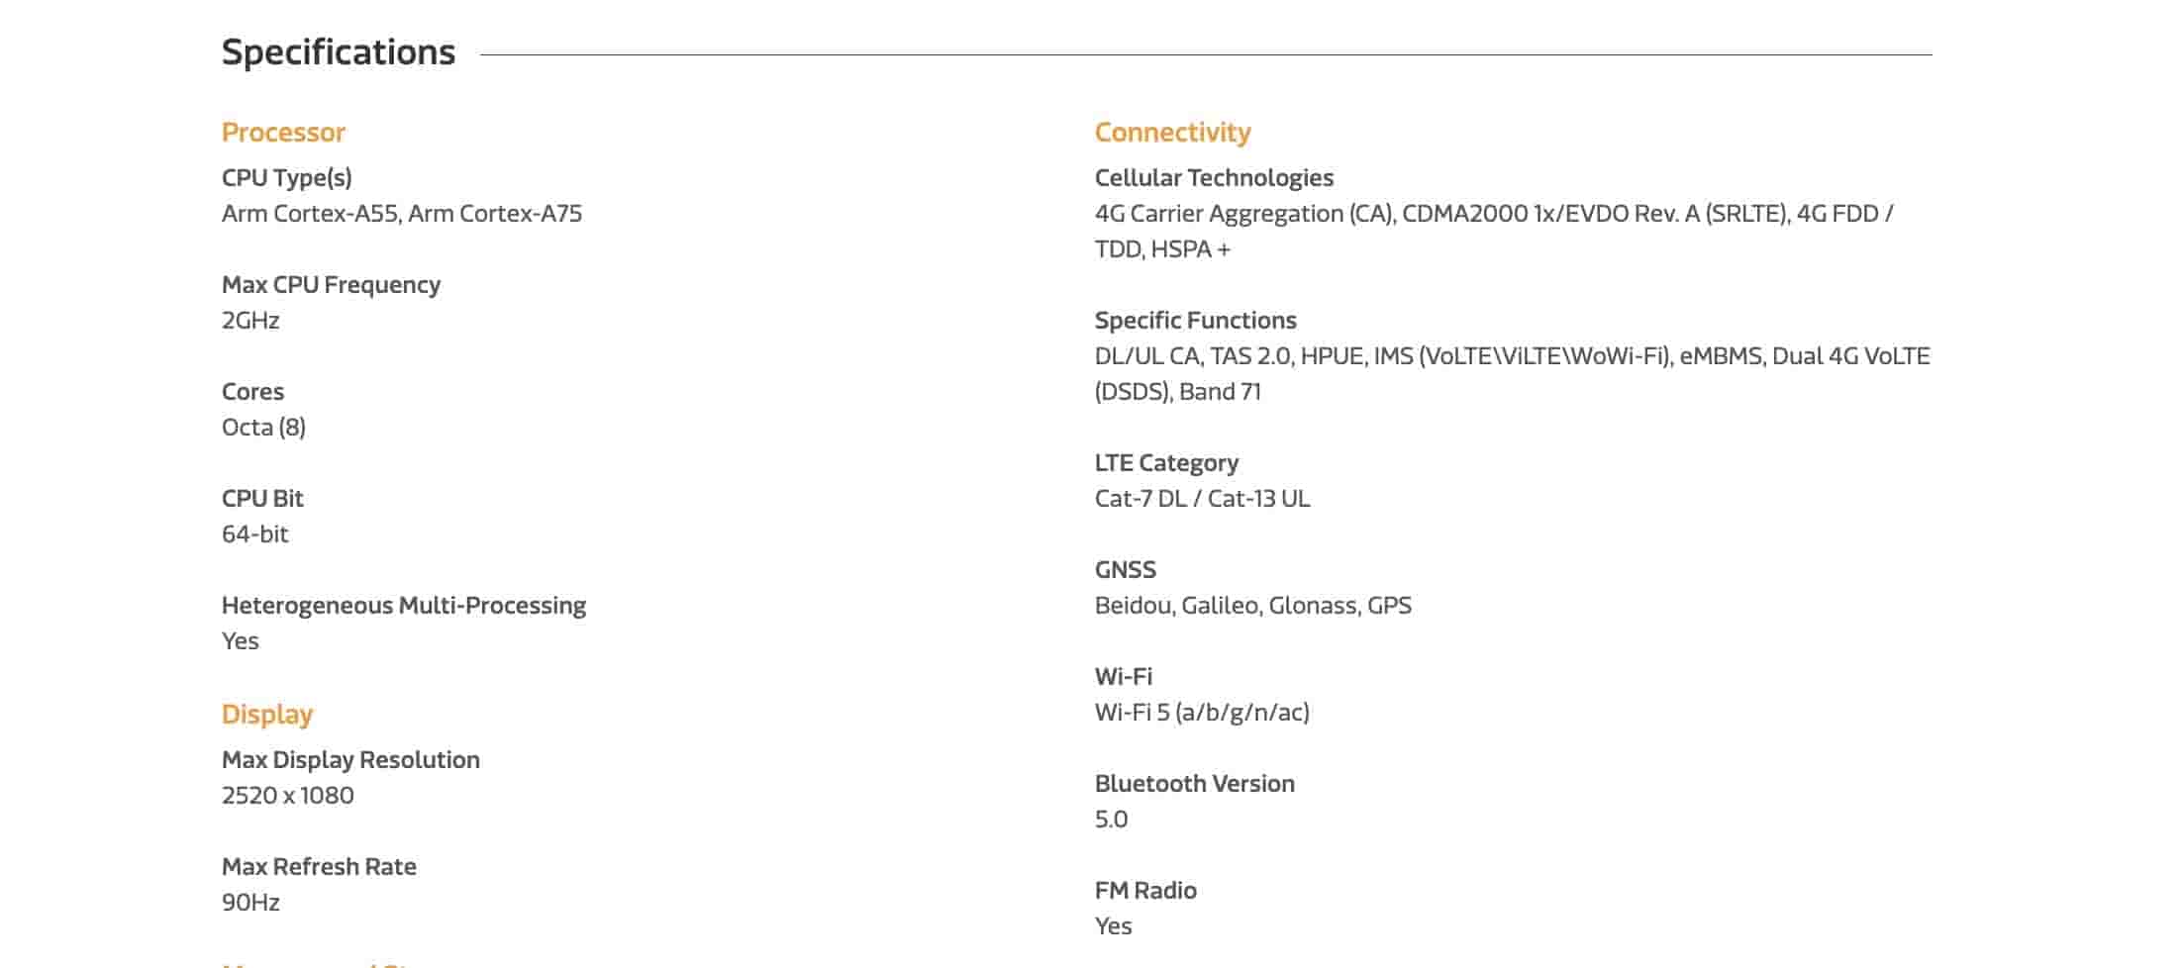Click the Arm Cortex-A55, Arm Cortex-A75 value
2184x968 pixels.
401,214
